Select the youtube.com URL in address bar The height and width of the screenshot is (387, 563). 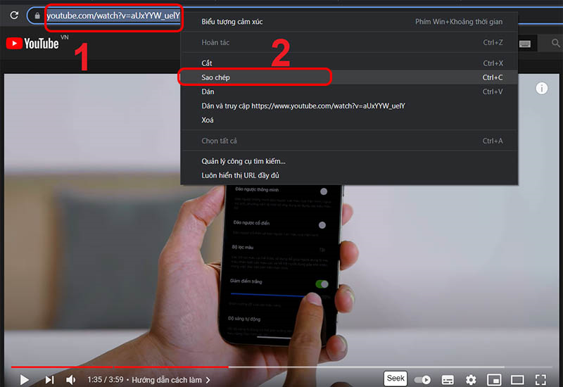coord(113,15)
